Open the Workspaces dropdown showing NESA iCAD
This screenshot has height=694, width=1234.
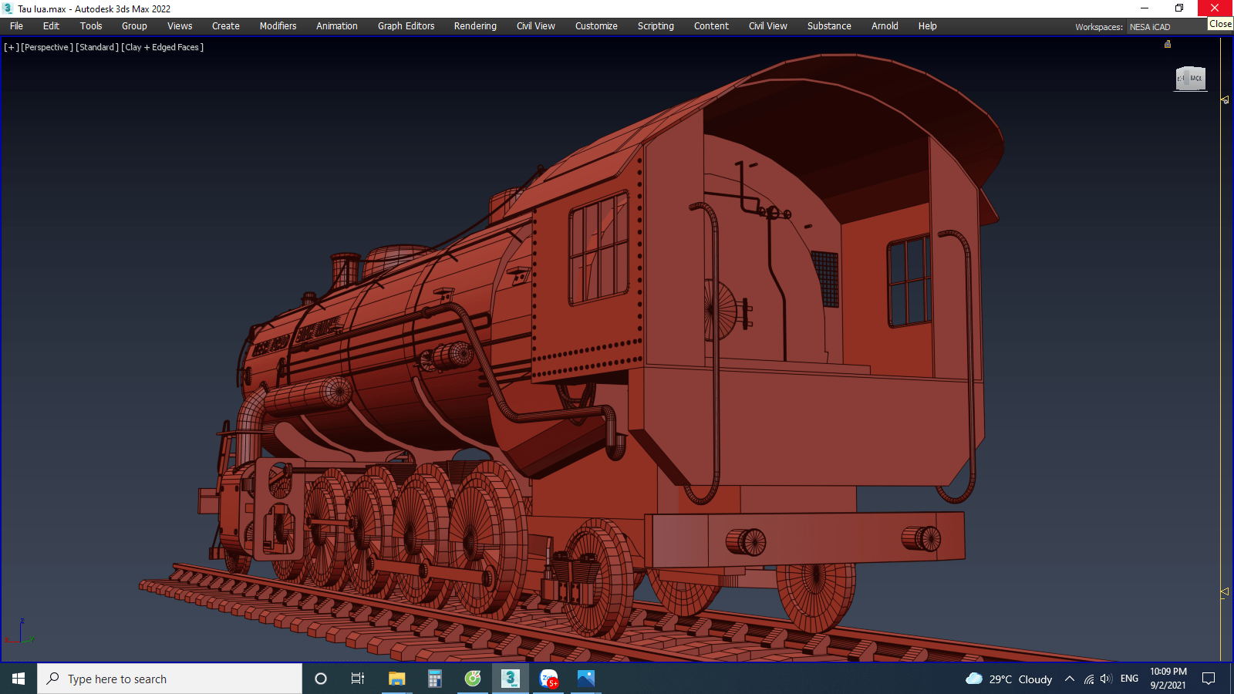pos(1165,27)
